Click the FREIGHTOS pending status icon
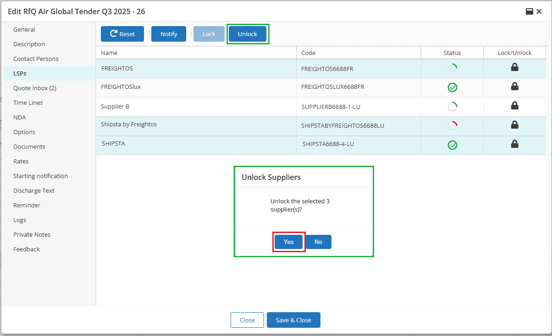The image size is (552, 336). pos(453,69)
